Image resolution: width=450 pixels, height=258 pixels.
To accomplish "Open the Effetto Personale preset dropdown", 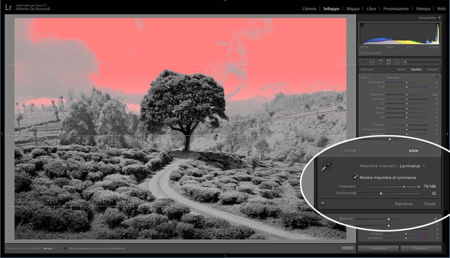I will point(394,77).
